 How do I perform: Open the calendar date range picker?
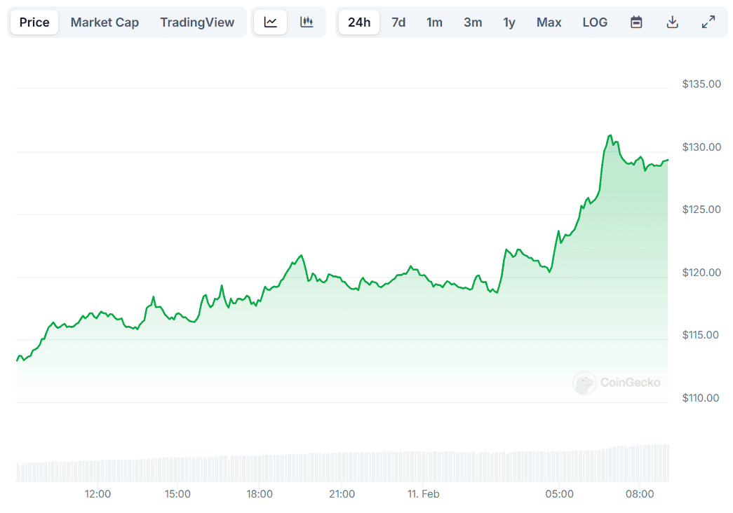[636, 22]
